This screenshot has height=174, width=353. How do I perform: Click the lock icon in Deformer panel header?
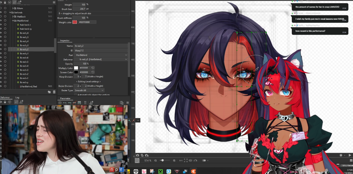[x=5, y=102]
